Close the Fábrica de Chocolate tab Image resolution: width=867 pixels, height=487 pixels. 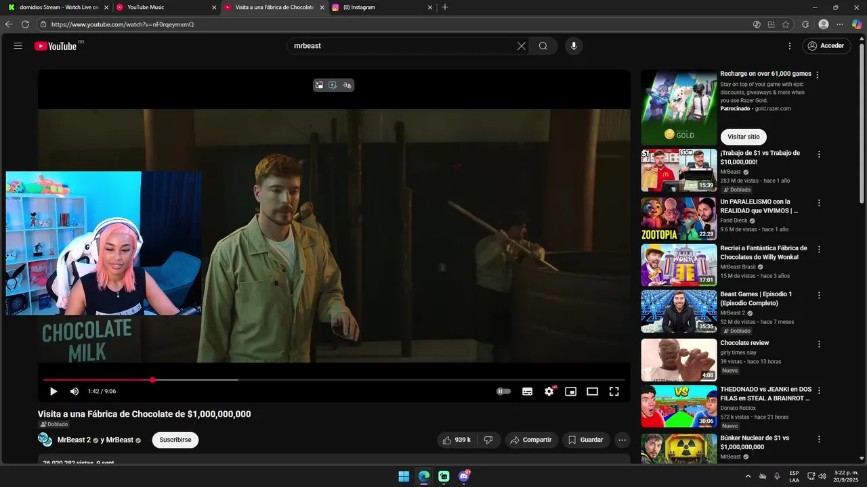(x=322, y=7)
